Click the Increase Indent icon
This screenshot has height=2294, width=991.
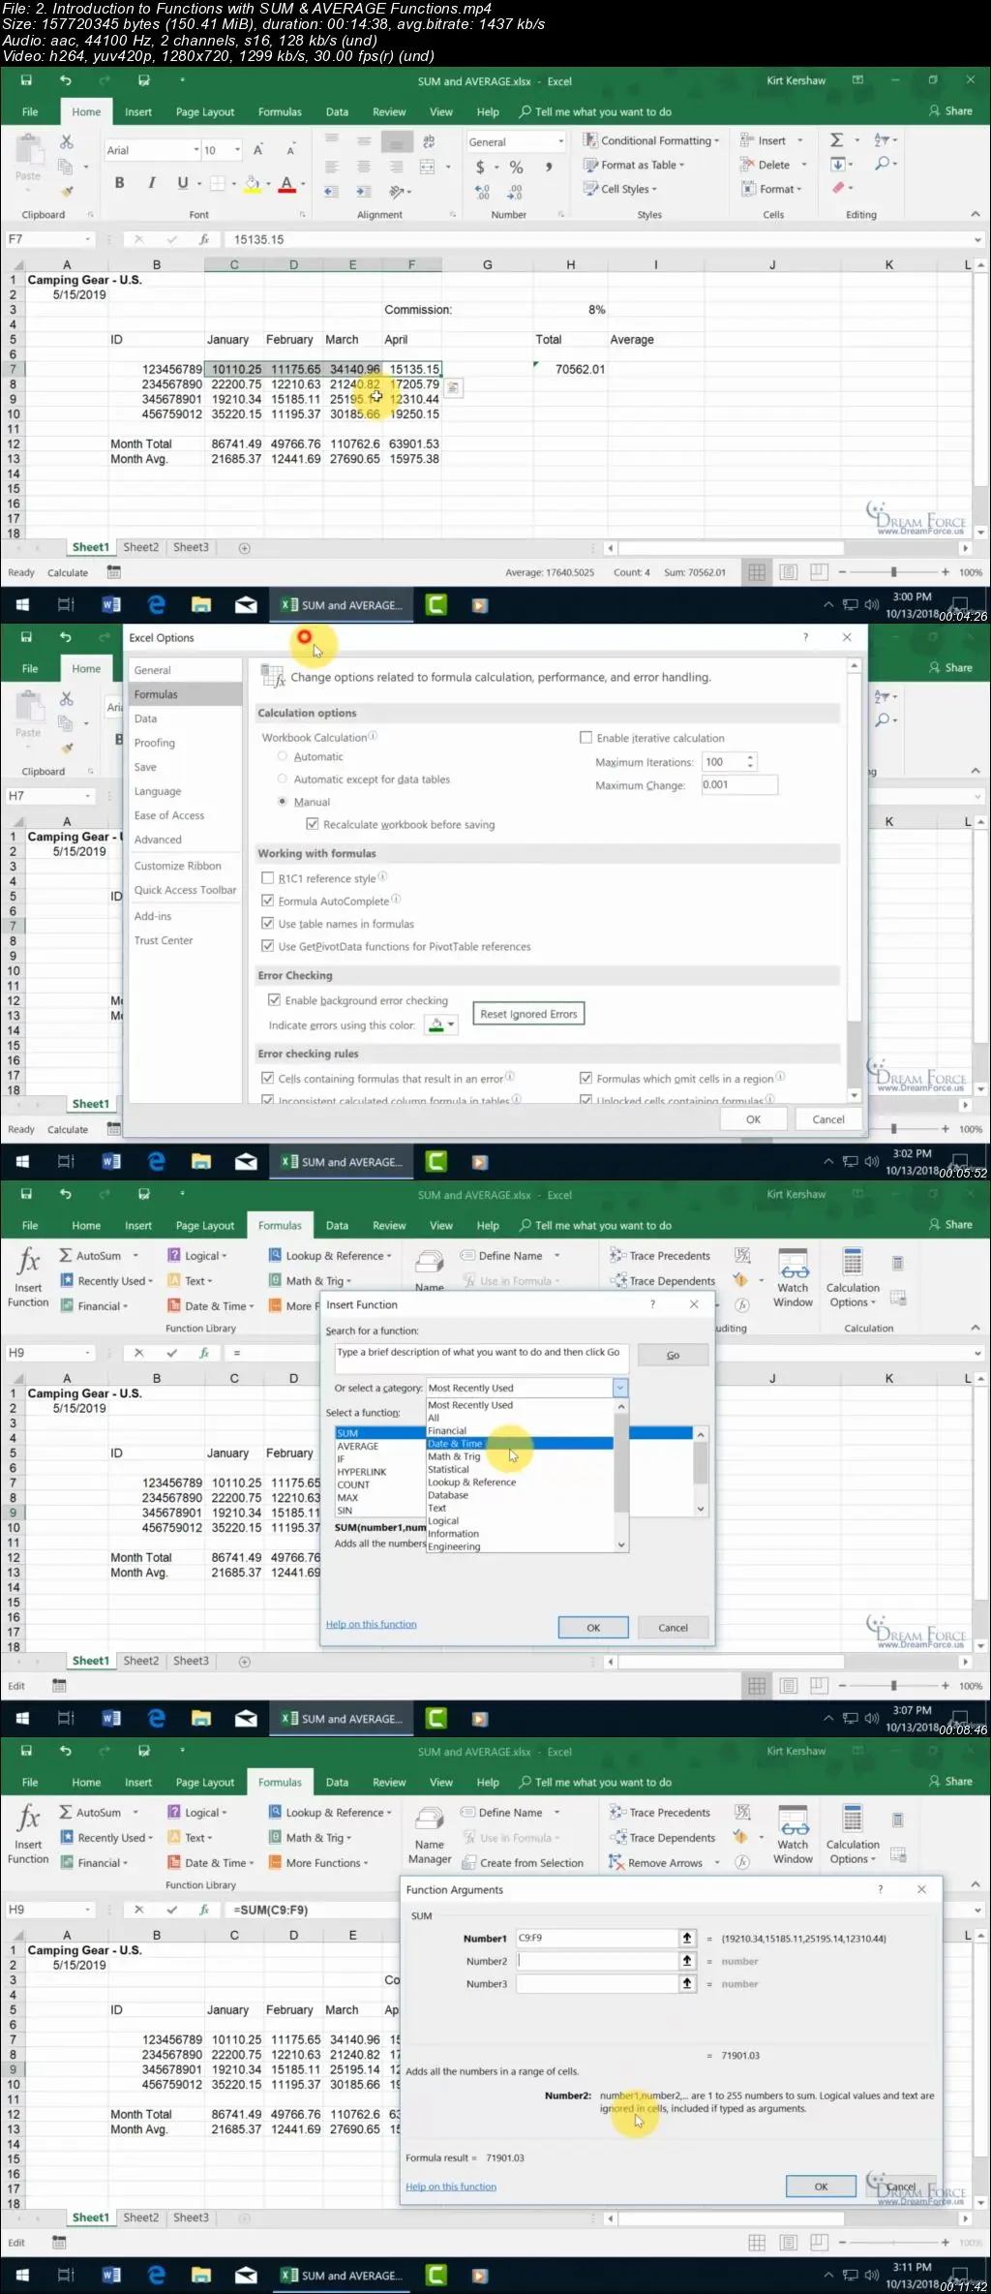tap(364, 192)
